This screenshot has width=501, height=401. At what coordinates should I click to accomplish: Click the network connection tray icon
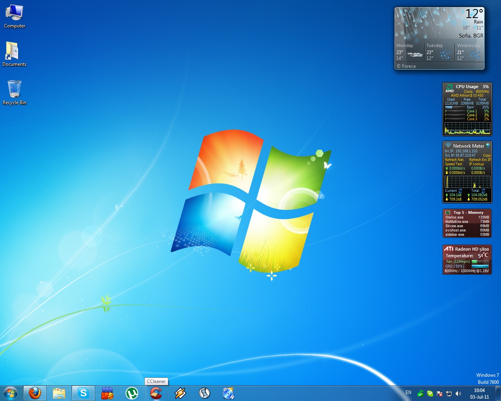449,394
